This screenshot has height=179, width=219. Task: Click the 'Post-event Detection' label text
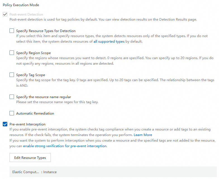(x=26, y=14)
